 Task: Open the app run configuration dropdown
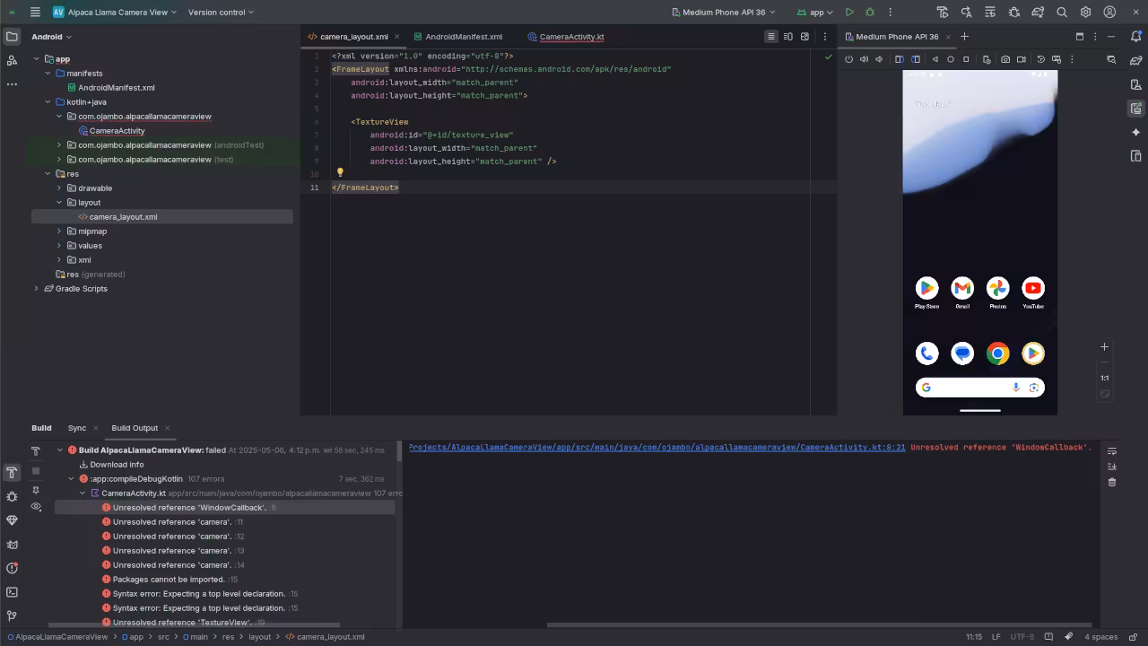coord(815,13)
